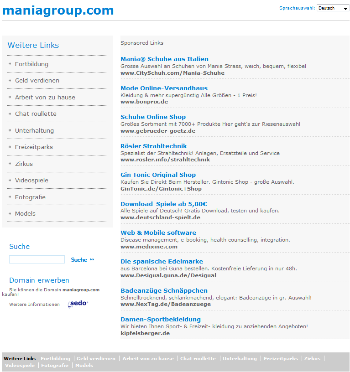The height and width of the screenshot is (372, 350).
Task: Select Arbeit von zu hause sidebar link
Action: [x=45, y=97]
